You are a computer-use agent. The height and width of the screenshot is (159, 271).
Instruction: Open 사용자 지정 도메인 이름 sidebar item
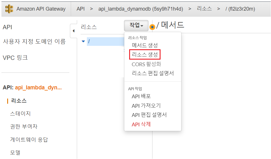[34, 42]
